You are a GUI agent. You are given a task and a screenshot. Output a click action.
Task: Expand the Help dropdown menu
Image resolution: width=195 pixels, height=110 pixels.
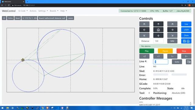[64, 11]
